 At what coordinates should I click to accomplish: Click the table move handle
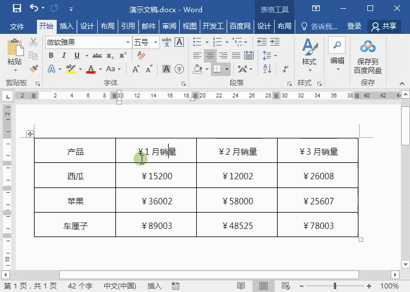(30, 134)
